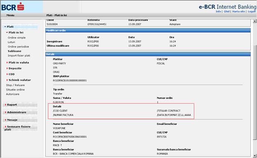Click the 0.00 RON amount

pos(58,102)
